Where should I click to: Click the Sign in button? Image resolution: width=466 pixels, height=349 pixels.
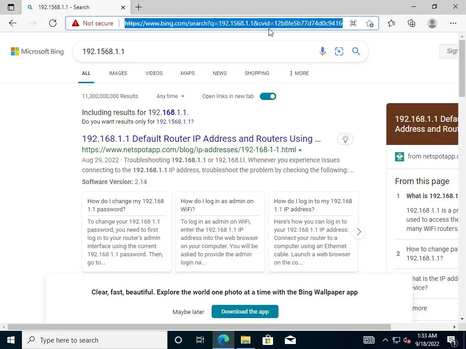449,51
